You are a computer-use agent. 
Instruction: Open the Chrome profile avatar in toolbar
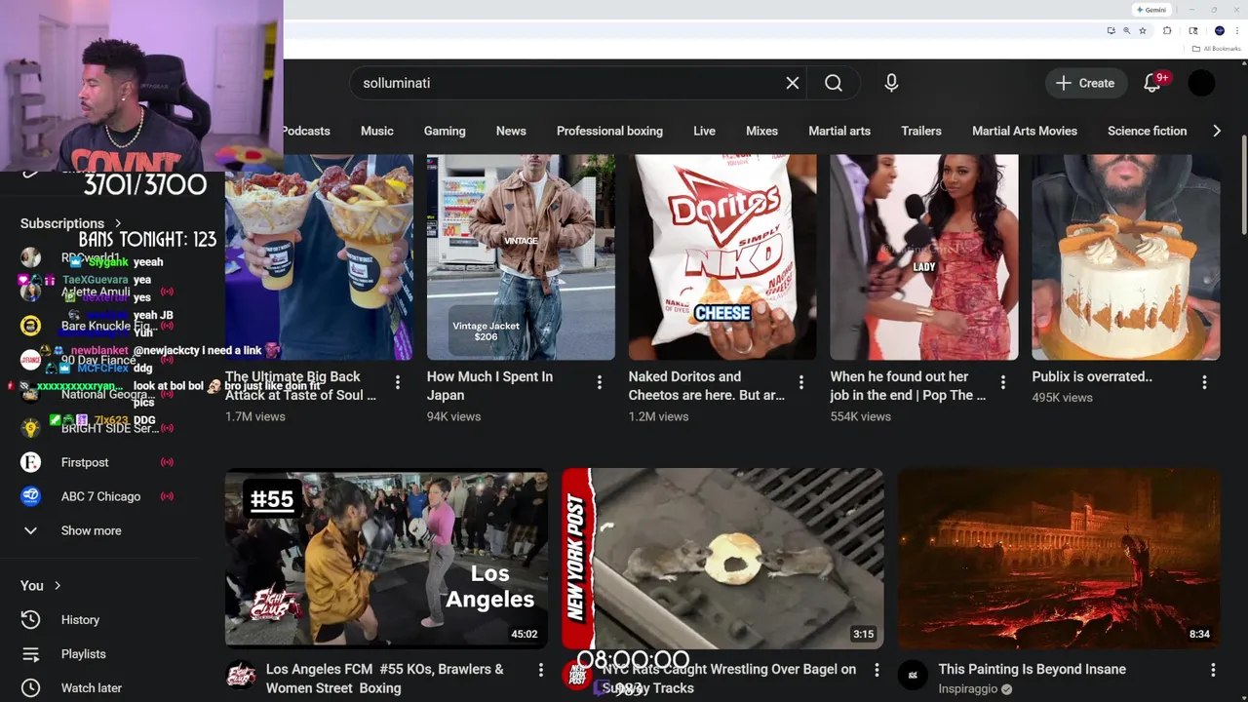click(x=1220, y=31)
